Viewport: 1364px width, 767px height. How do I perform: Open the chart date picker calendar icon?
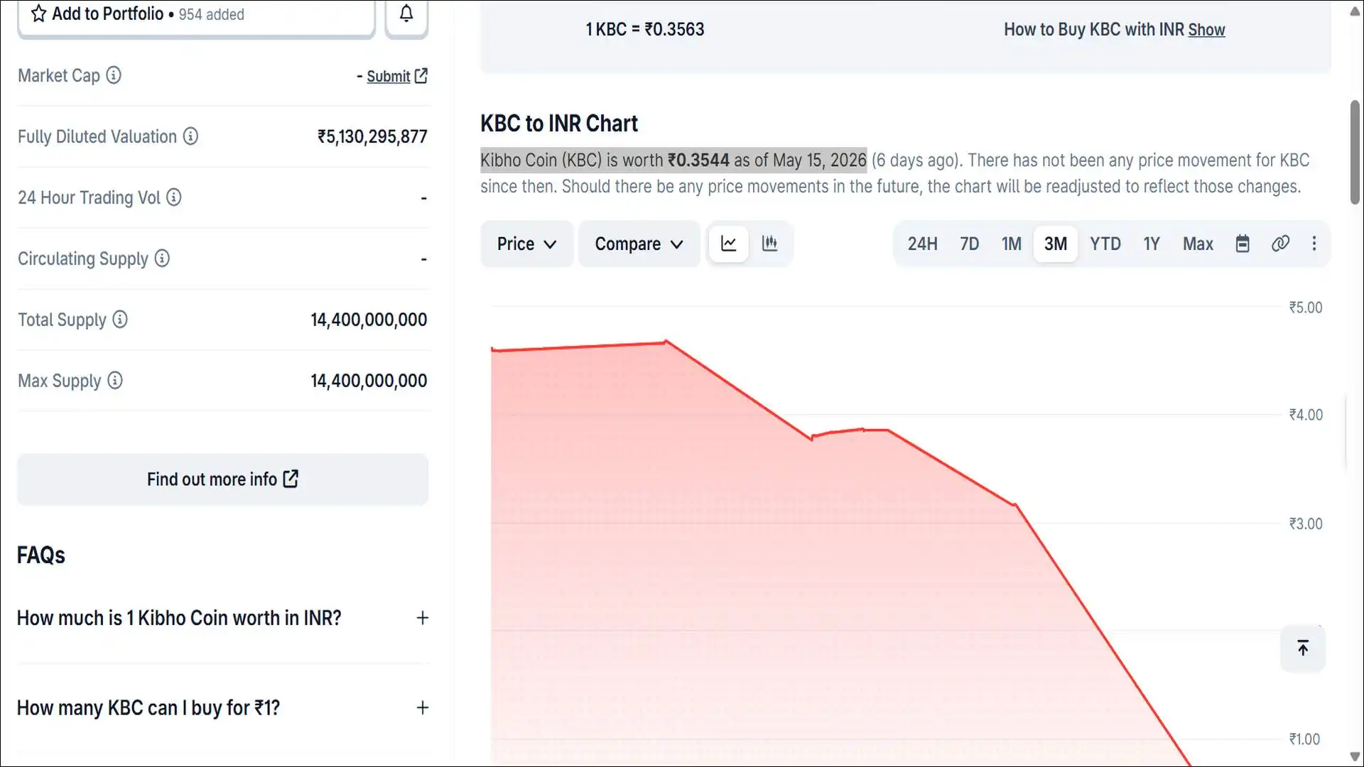(x=1243, y=244)
